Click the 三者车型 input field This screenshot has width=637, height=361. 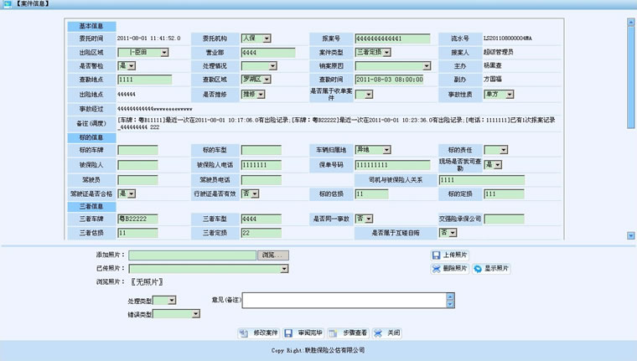262,219
